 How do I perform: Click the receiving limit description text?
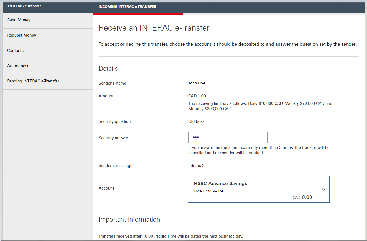[260, 106]
